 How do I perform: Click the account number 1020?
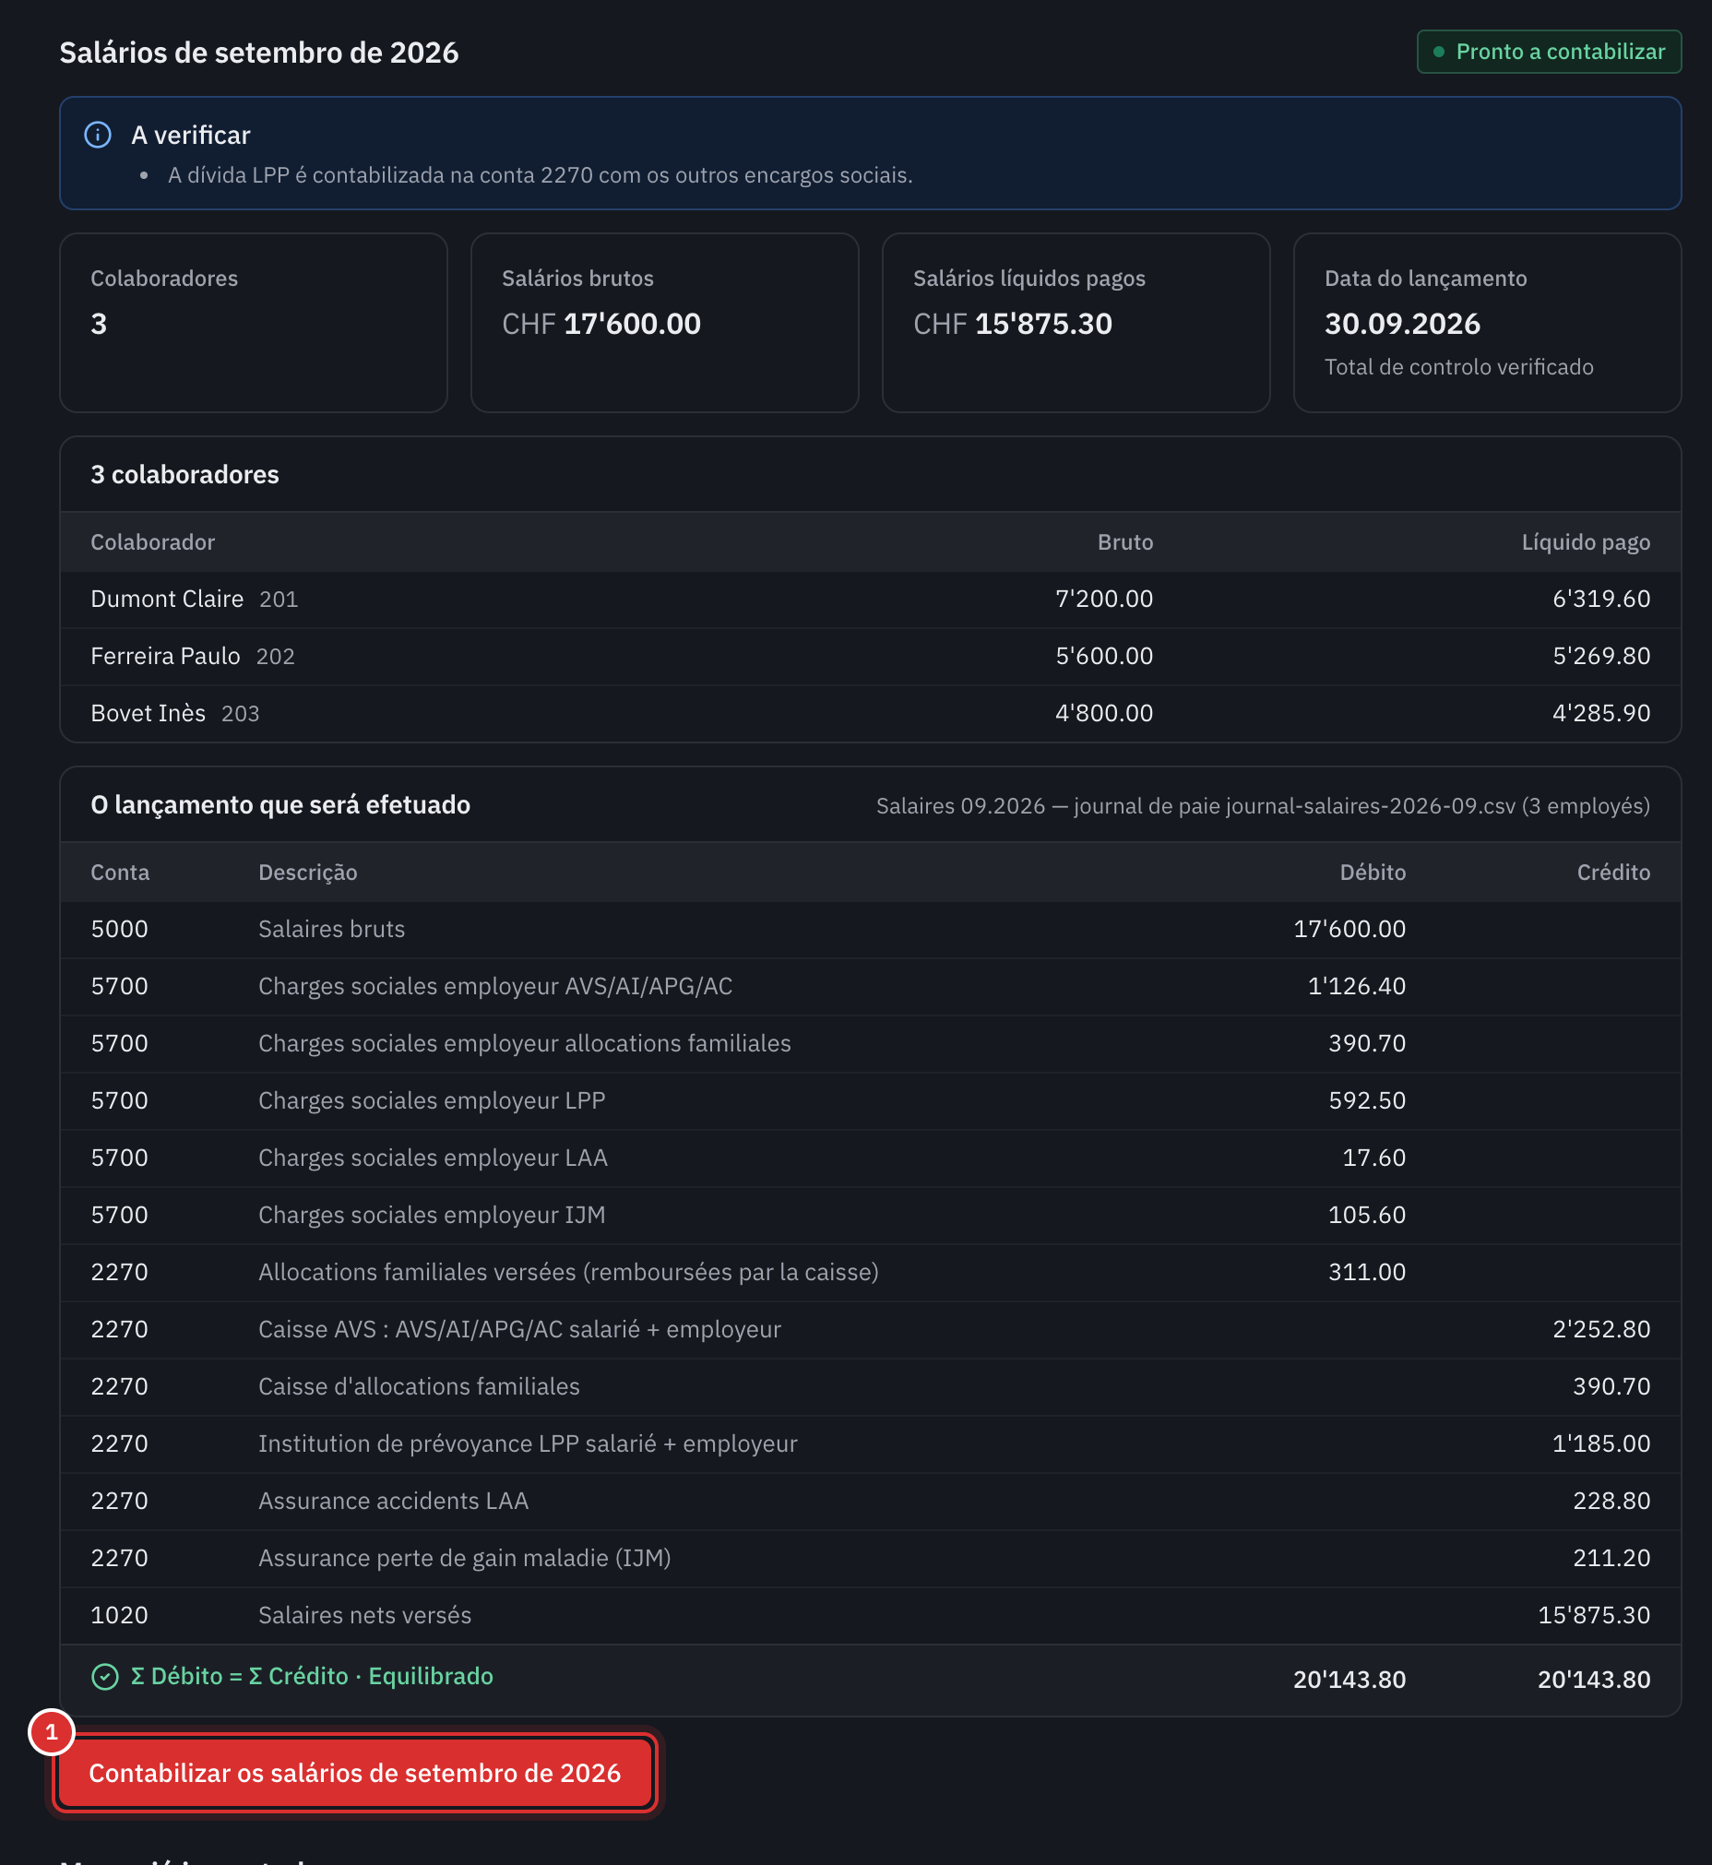(x=120, y=1616)
